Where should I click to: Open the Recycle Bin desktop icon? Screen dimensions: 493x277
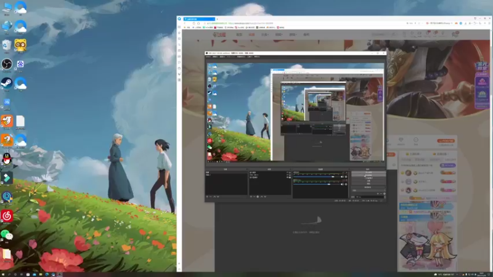7,46
